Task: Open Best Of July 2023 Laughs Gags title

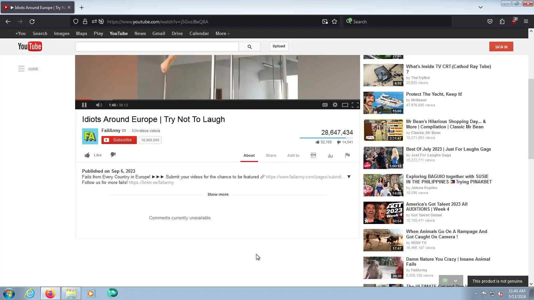Action: [x=449, y=149]
